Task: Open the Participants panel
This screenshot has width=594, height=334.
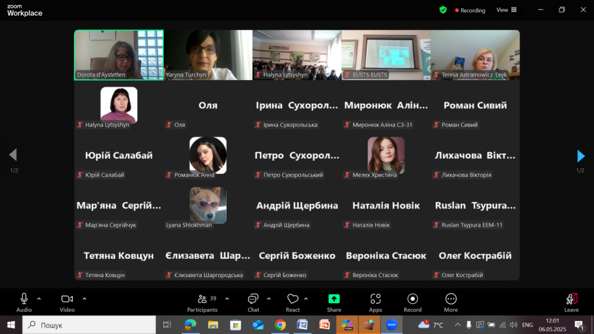Action: pyautogui.click(x=202, y=302)
